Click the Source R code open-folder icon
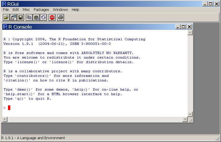The height and width of the screenshot is (142, 221). click(x=6, y=17)
